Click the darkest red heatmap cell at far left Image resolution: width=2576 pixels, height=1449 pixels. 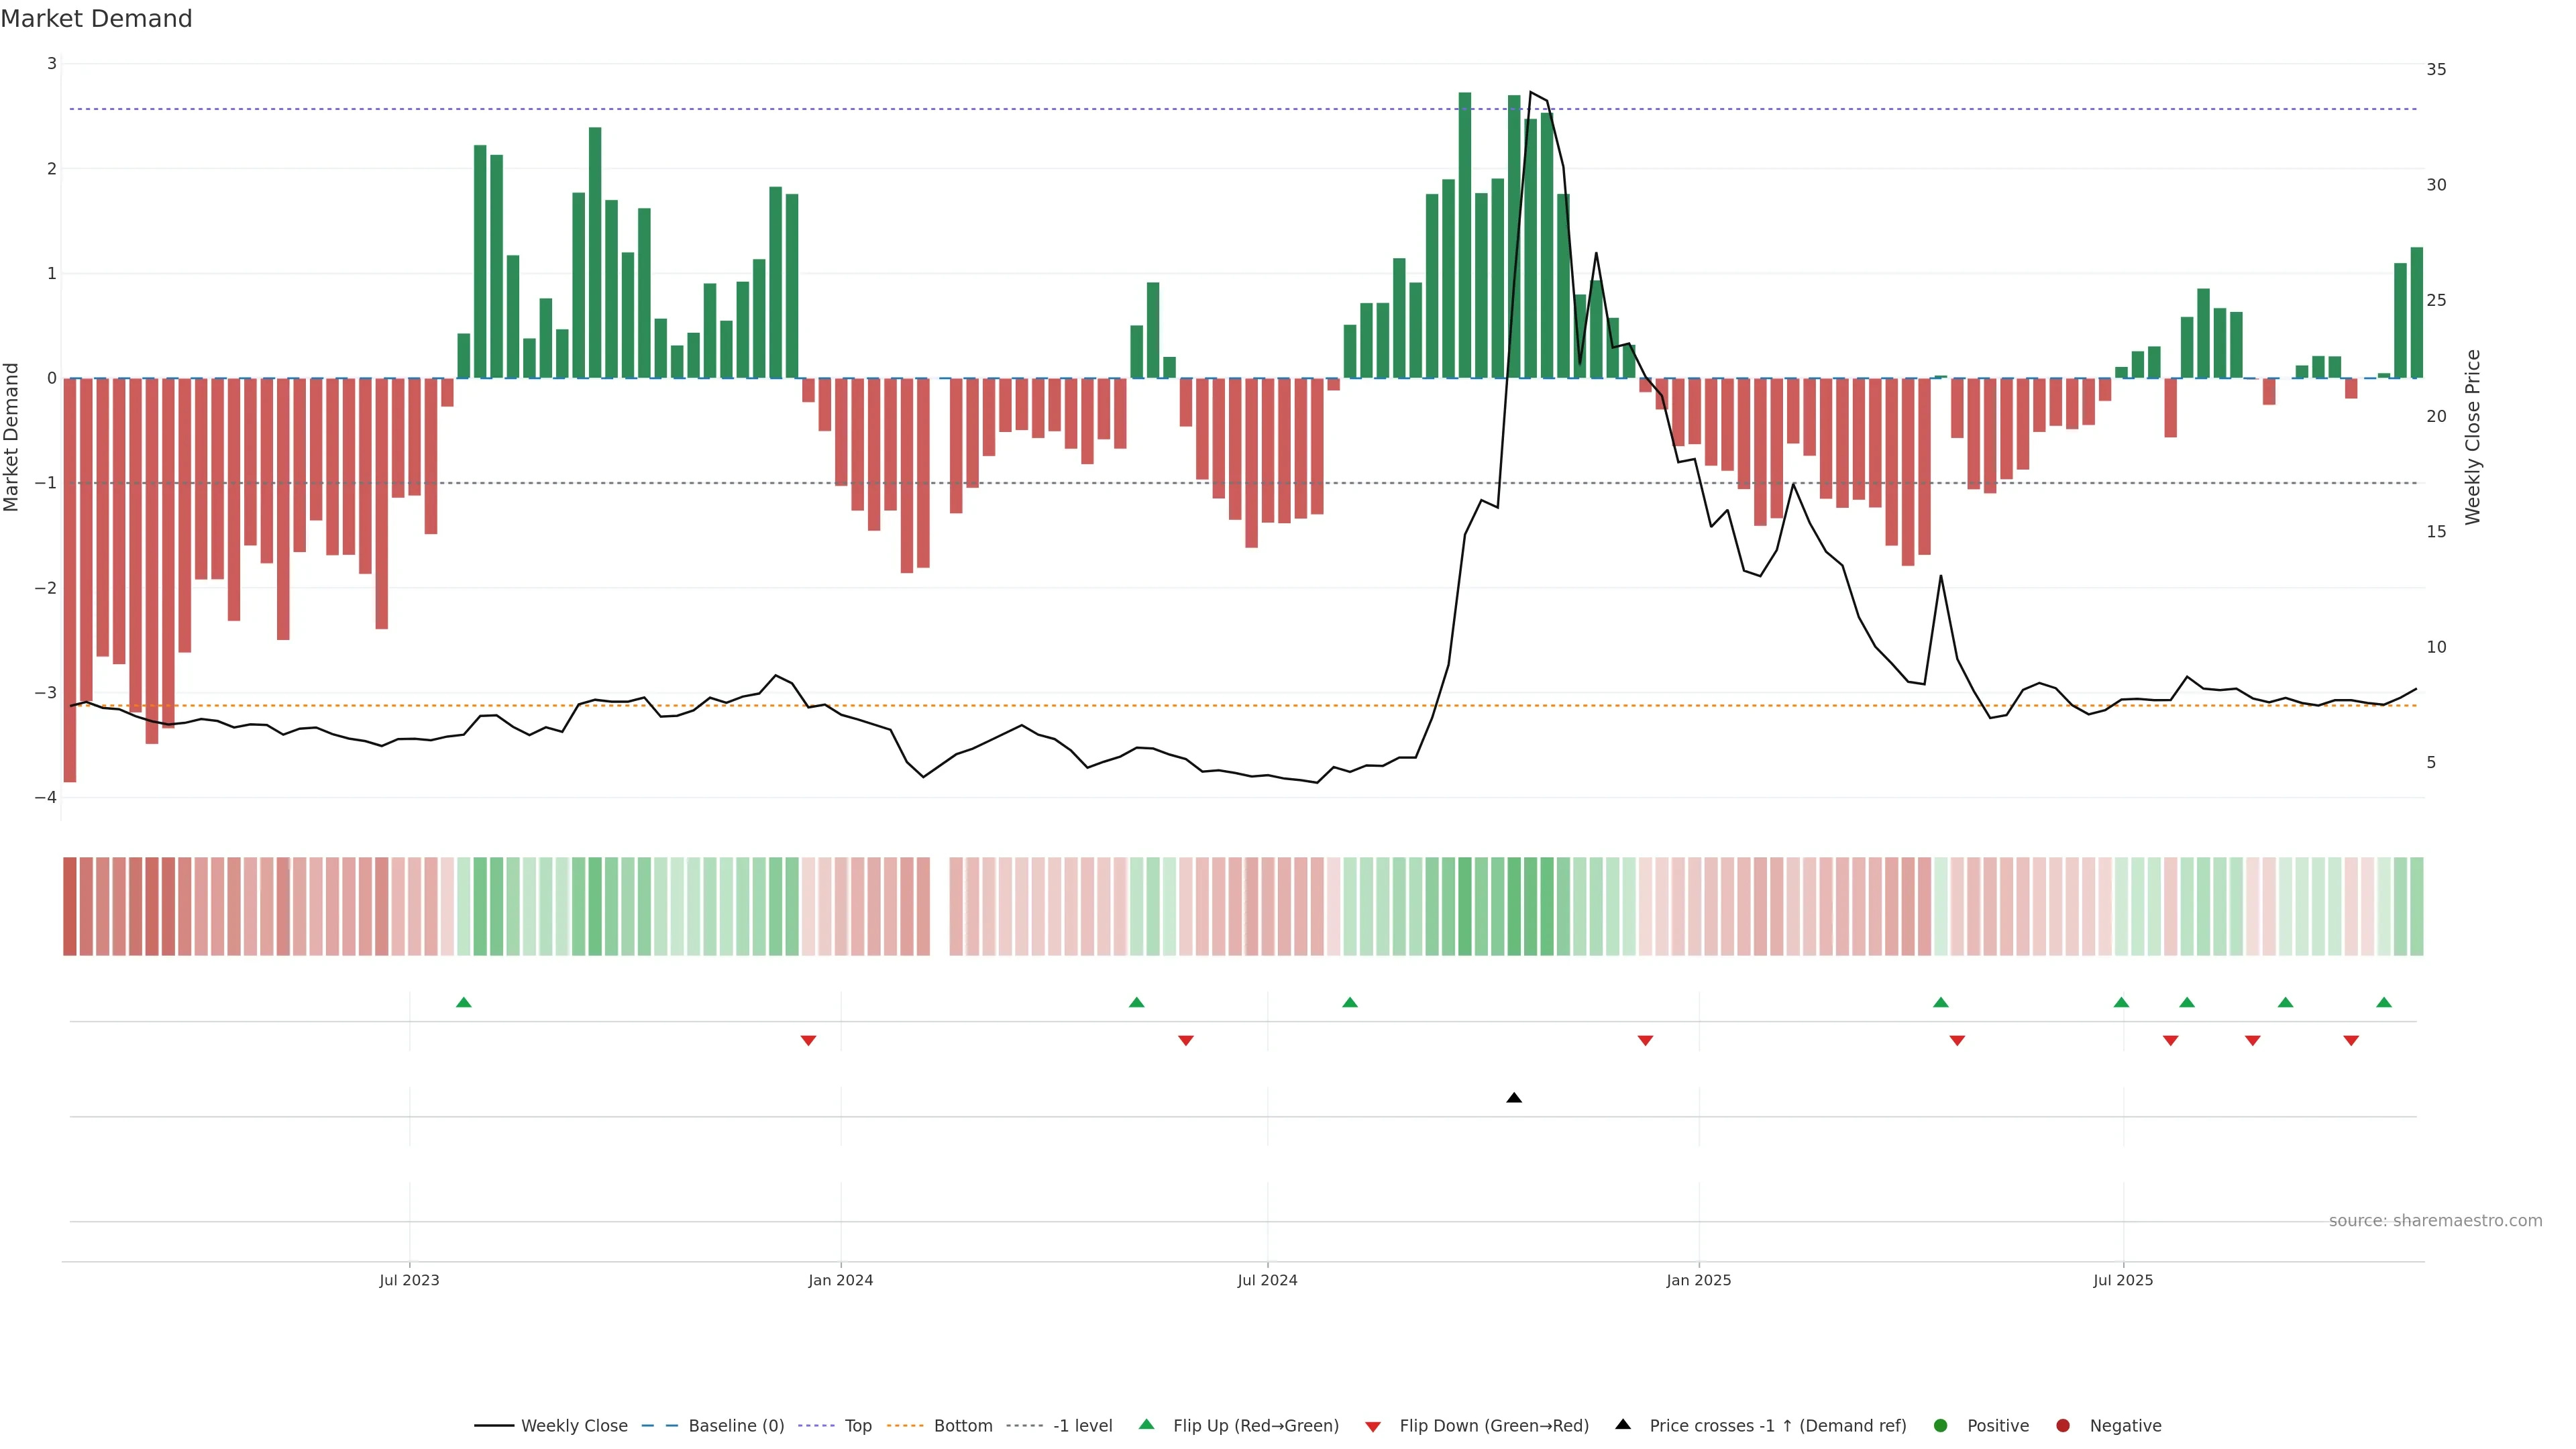coord(70,906)
